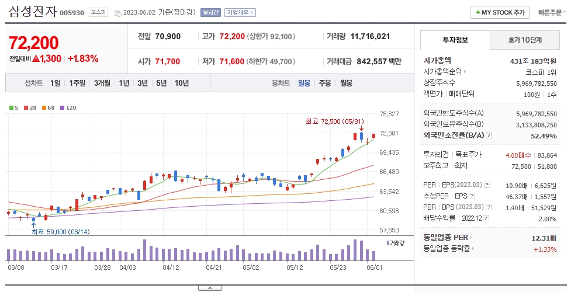The image size is (571, 292).
Task: Click the 거래대금 842,557 백만 value
Action: tap(379, 61)
